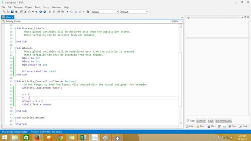The width and height of the screenshot is (251, 141).
Task: Switch to the Find All References tab
Action: 244,127
